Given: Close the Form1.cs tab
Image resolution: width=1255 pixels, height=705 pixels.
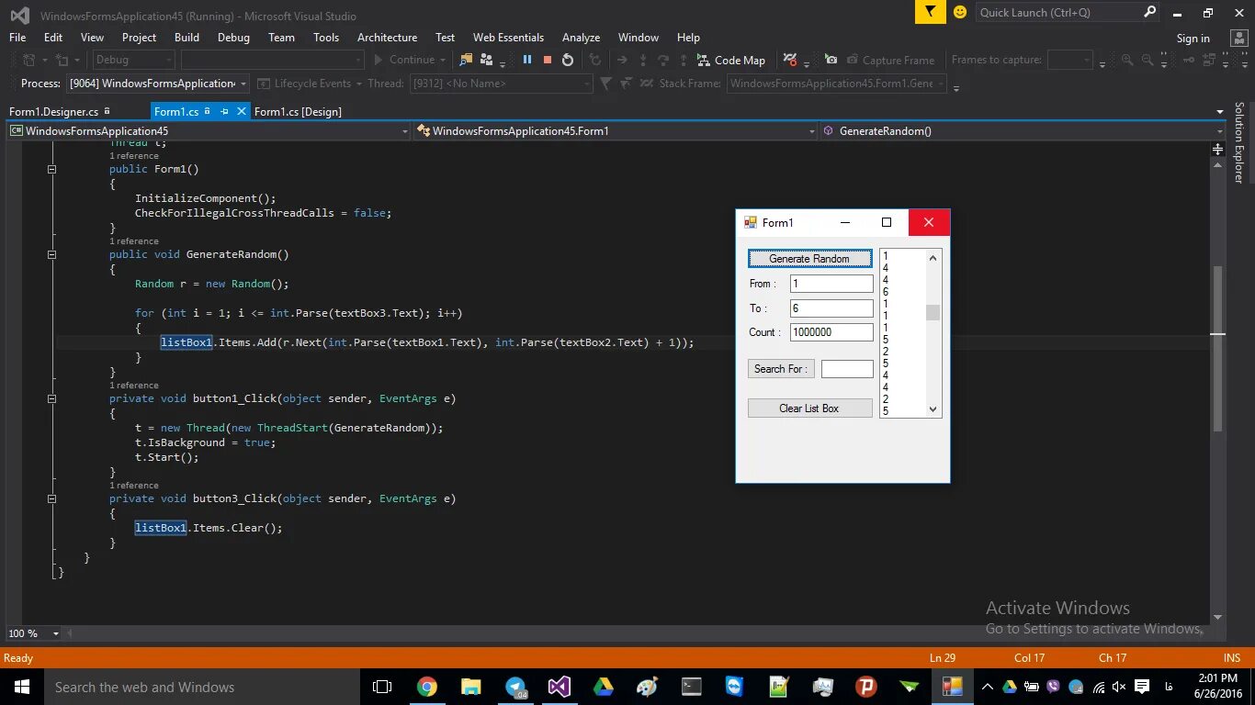Looking at the screenshot, I should pyautogui.click(x=242, y=111).
